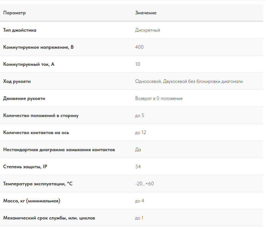266x228 pixels.
Task: Select the "до 5" value
Action: 140,116
